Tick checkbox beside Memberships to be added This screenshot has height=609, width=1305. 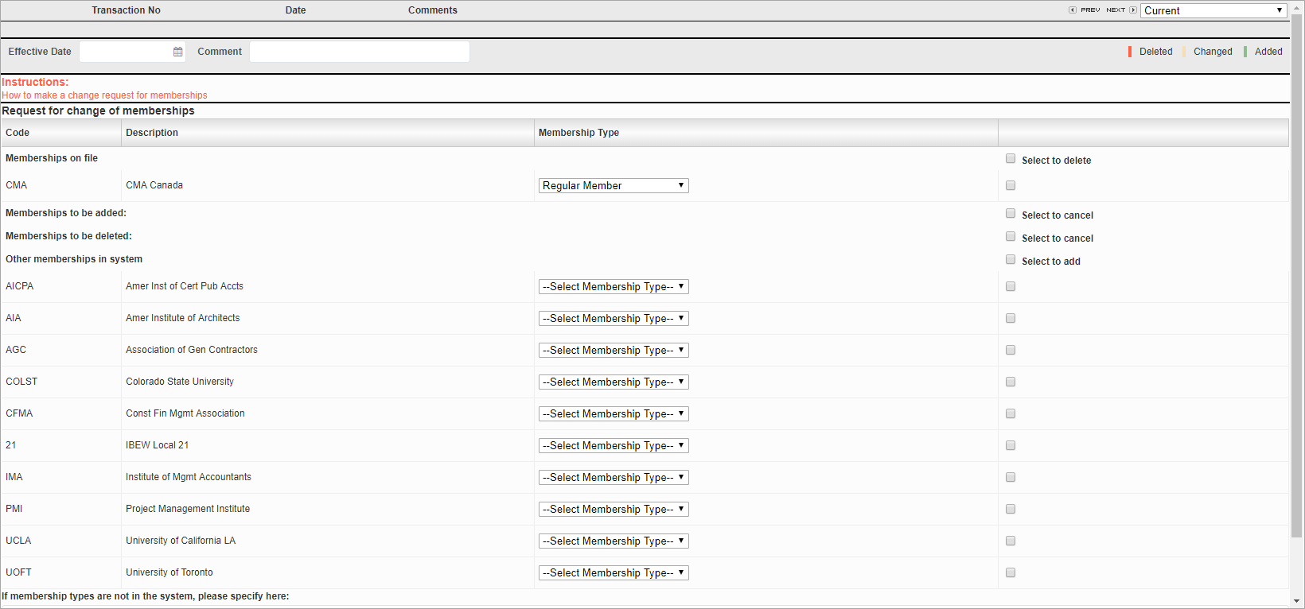click(1011, 213)
